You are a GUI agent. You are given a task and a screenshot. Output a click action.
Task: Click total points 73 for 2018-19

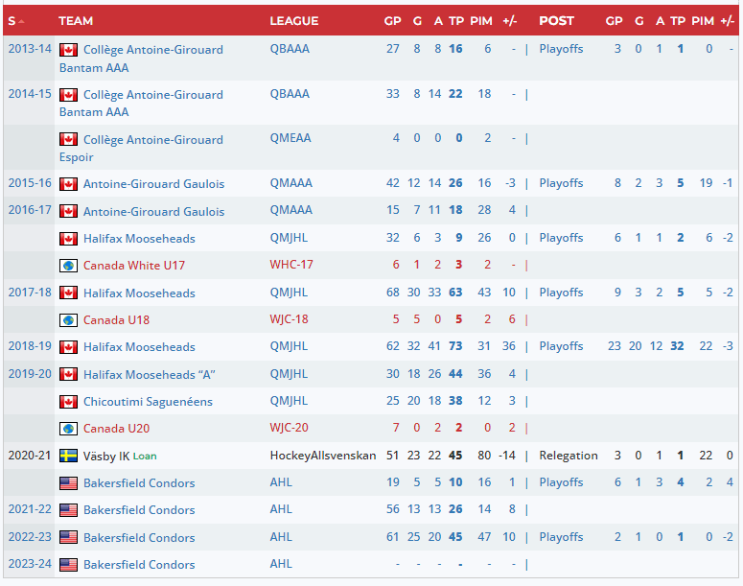(x=454, y=346)
